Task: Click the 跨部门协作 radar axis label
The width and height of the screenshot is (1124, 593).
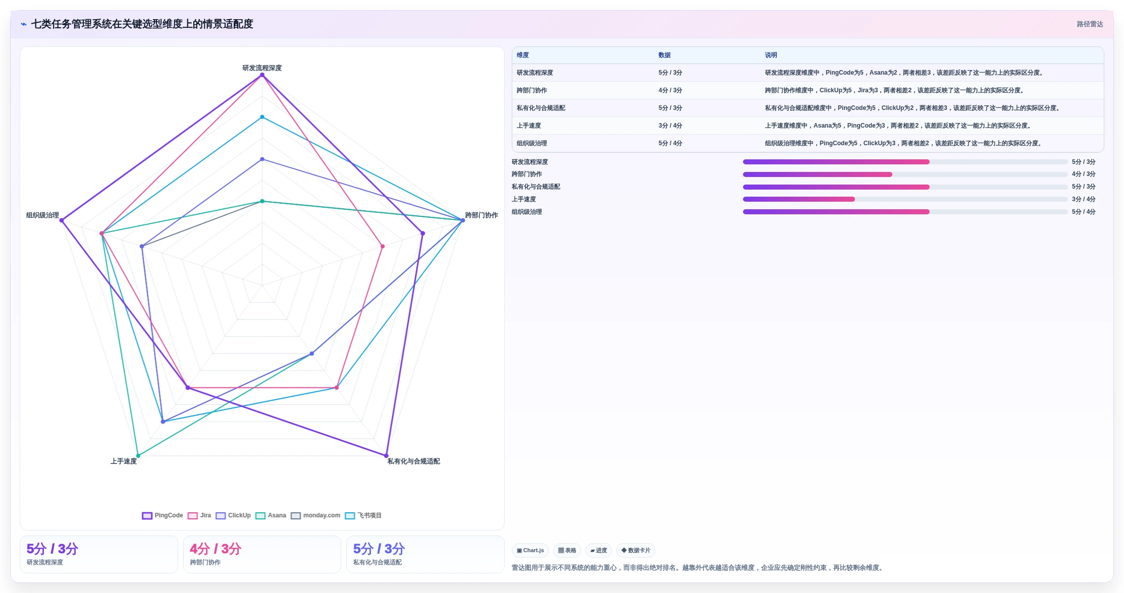Action: tap(481, 215)
